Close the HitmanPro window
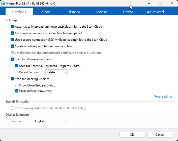The width and height of the screenshot is (178, 141). click(x=172, y=4)
